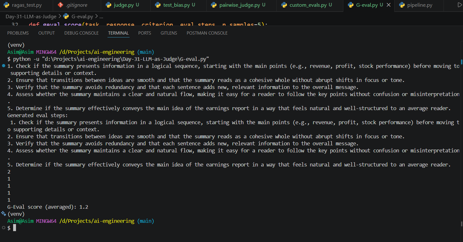Close the G-eval.py editor tab
The width and height of the screenshot is (463, 242).
(389, 5)
